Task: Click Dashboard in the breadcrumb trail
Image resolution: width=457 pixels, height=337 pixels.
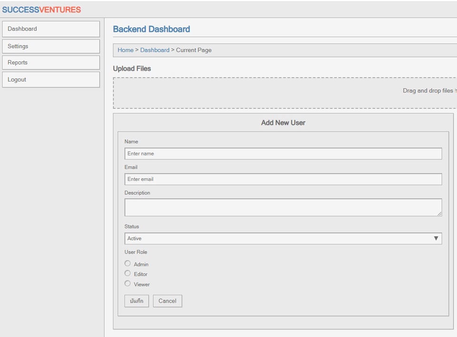Action: [155, 50]
